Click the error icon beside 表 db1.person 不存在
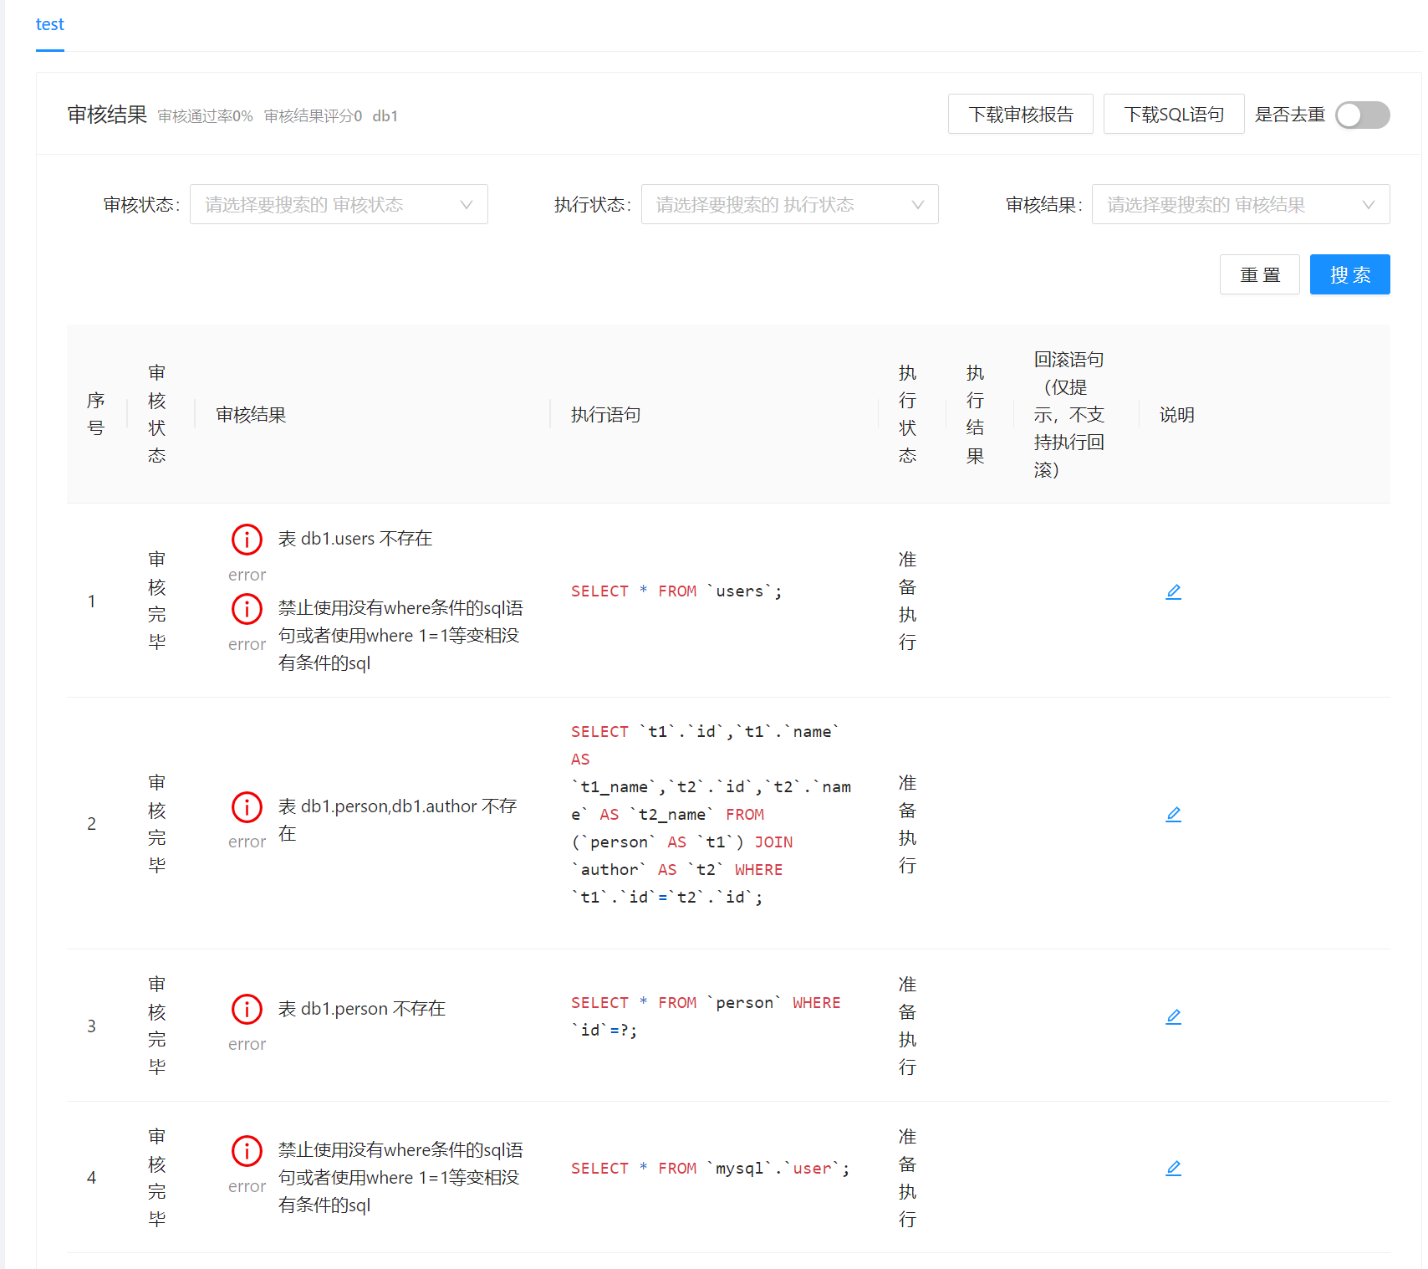The height and width of the screenshot is (1269, 1428). 247,1009
